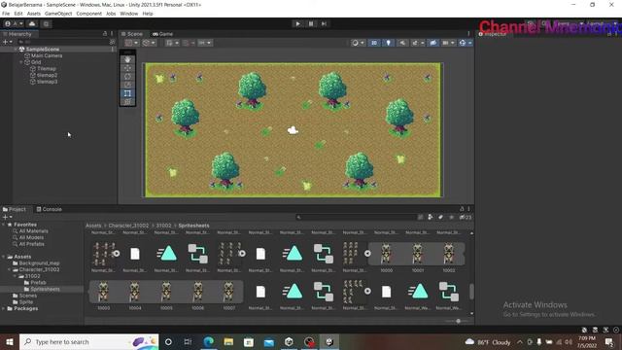Image resolution: width=622 pixels, height=350 pixels.
Task: Toggle hidden packages visibility eye in Project
Action: [465, 217]
